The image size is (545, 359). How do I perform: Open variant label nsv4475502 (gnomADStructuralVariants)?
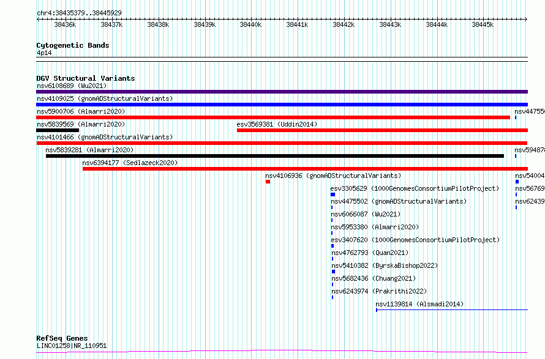pos(399,201)
